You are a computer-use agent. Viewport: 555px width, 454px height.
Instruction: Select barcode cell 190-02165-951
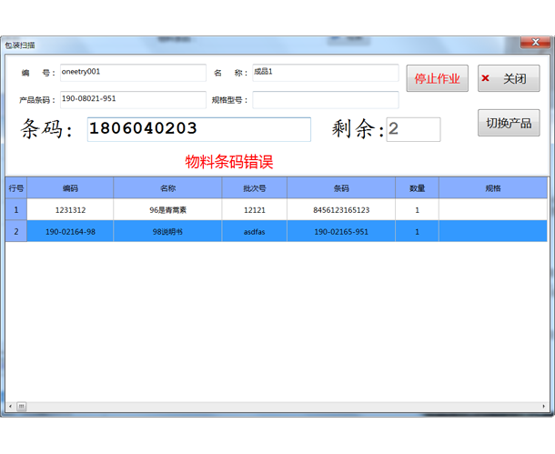point(341,231)
